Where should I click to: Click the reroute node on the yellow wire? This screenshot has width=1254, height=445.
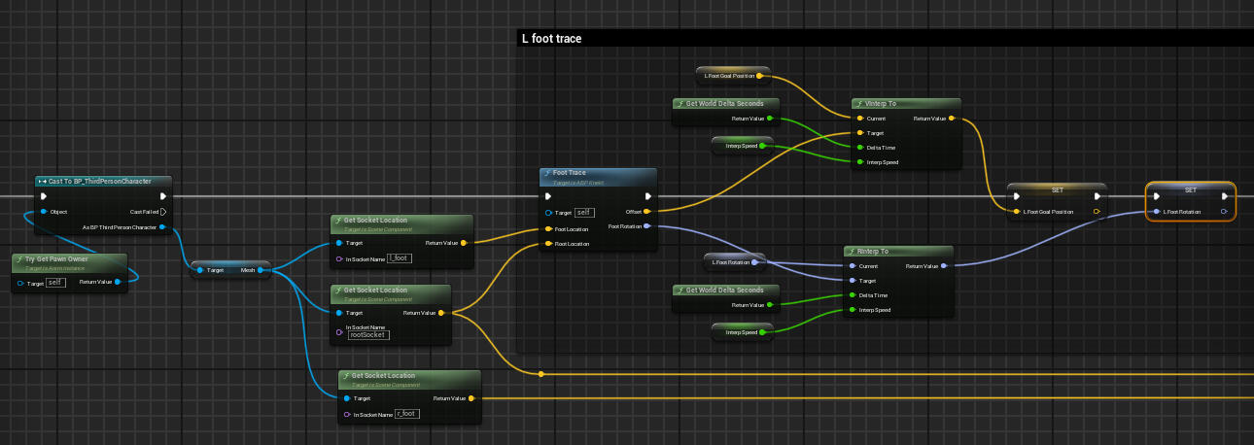point(541,374)
